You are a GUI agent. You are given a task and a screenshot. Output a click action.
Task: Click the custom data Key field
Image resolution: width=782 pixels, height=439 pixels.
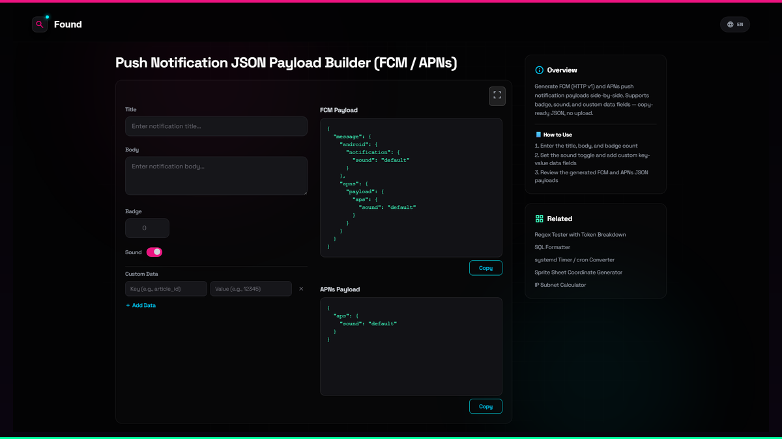(x=166, y=289)
